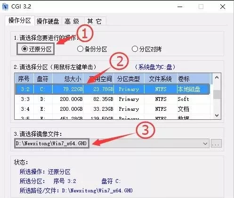Screen dimensions: 234x198
Task: Click the browse button with three dots
Action: (x=216, y=143)
